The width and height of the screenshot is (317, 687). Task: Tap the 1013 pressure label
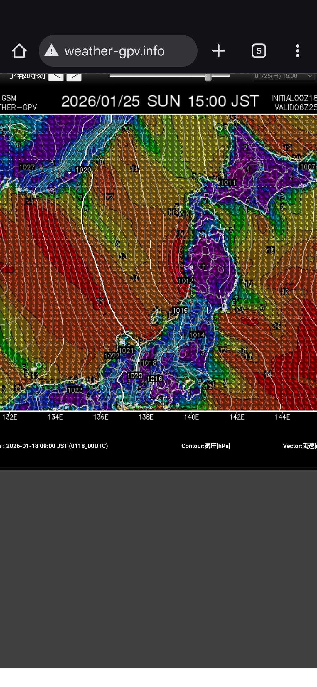coord(186,281)
